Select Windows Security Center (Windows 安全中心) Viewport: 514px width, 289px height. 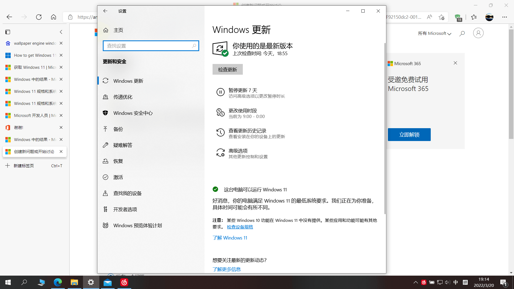point(133,113)
